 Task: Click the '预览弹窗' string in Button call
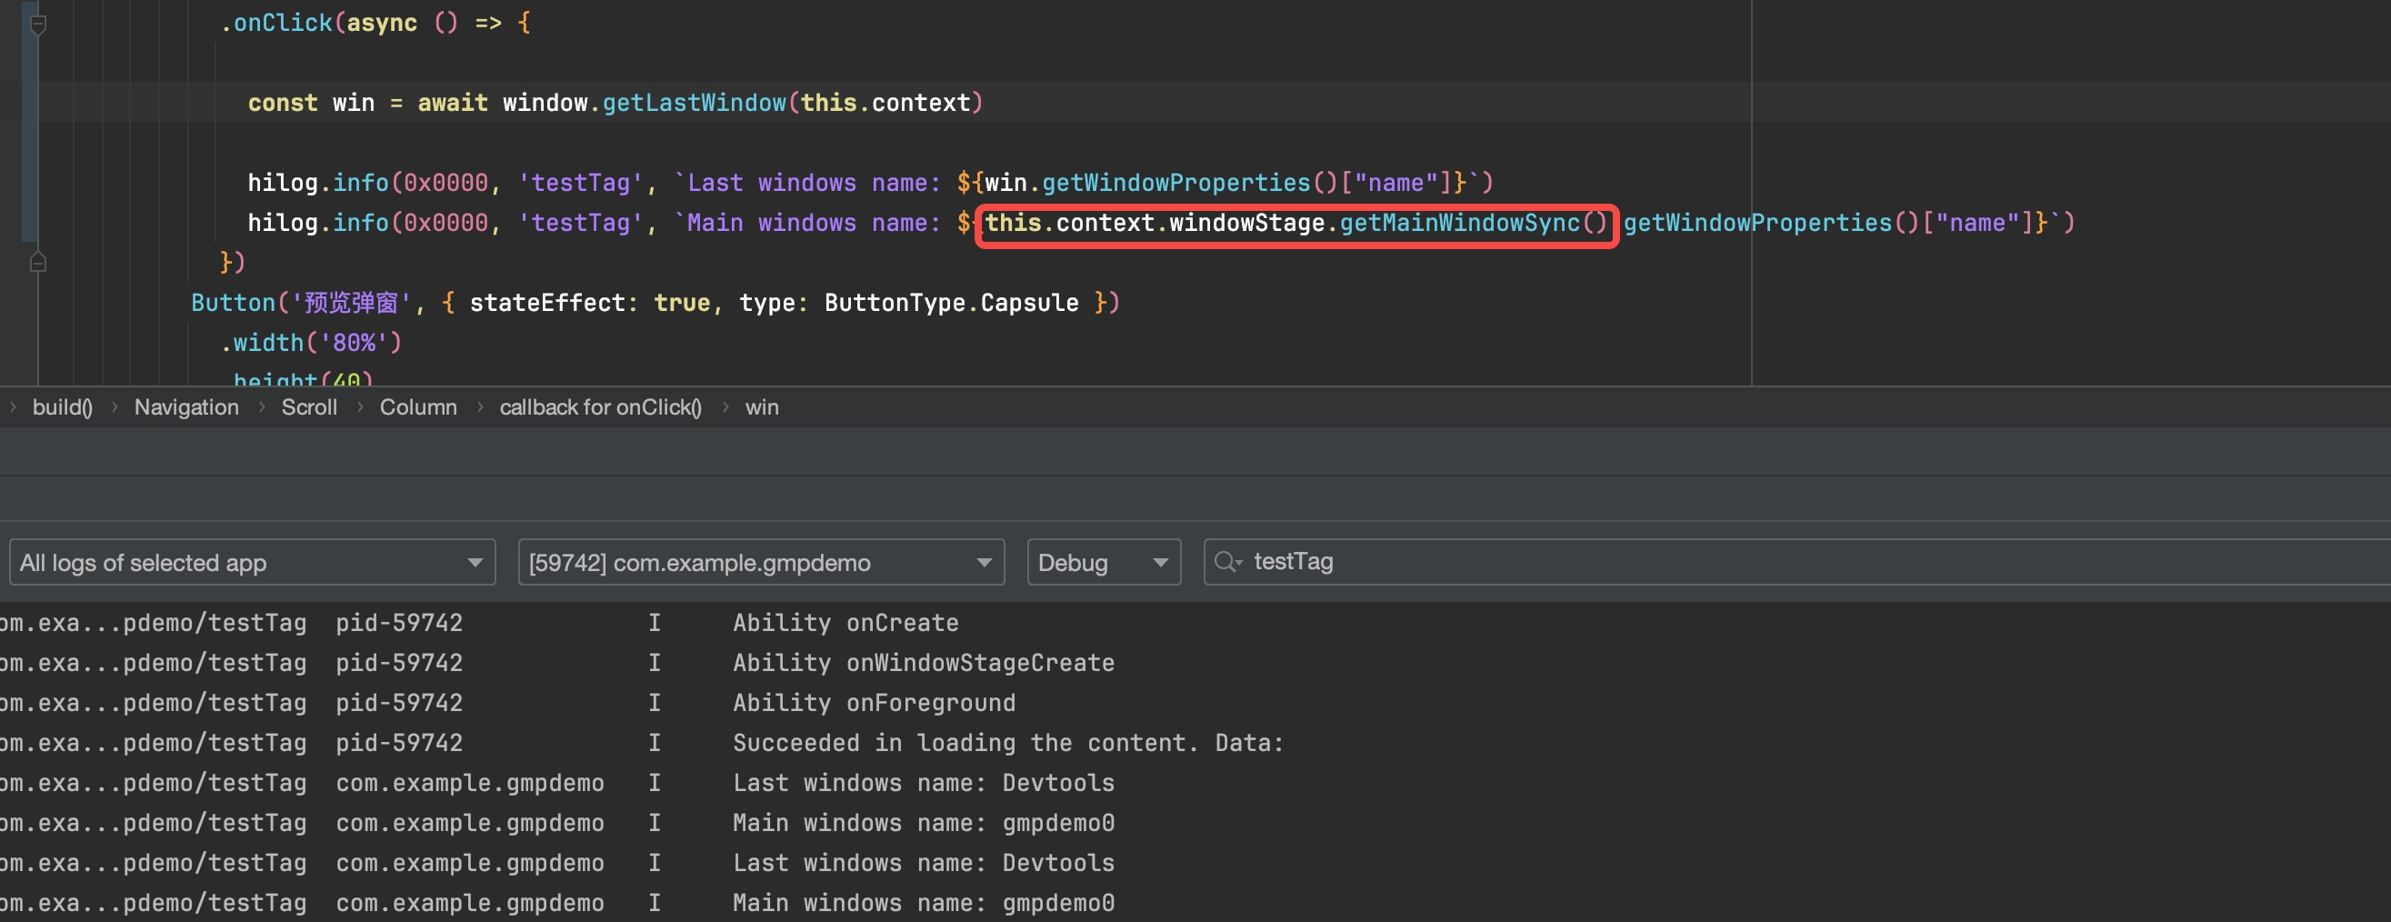[351, 303]
